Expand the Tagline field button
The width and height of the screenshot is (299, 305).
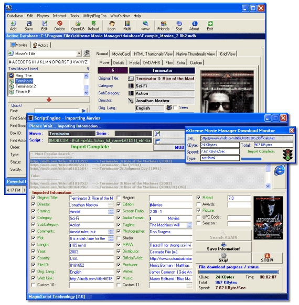pyautogui.click(x=189, y=225)
